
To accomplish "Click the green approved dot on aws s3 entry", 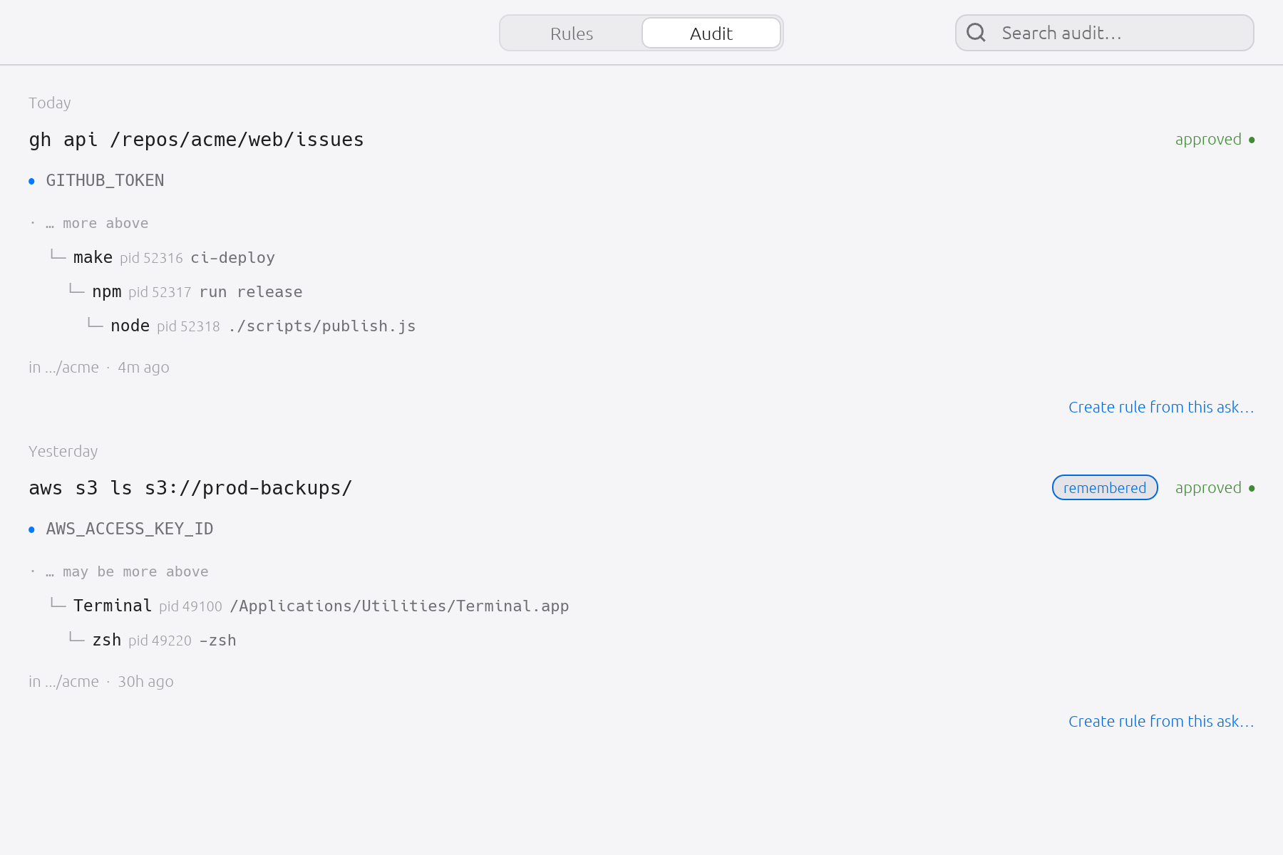I will pyautogui.click(x=1252, y=488).
